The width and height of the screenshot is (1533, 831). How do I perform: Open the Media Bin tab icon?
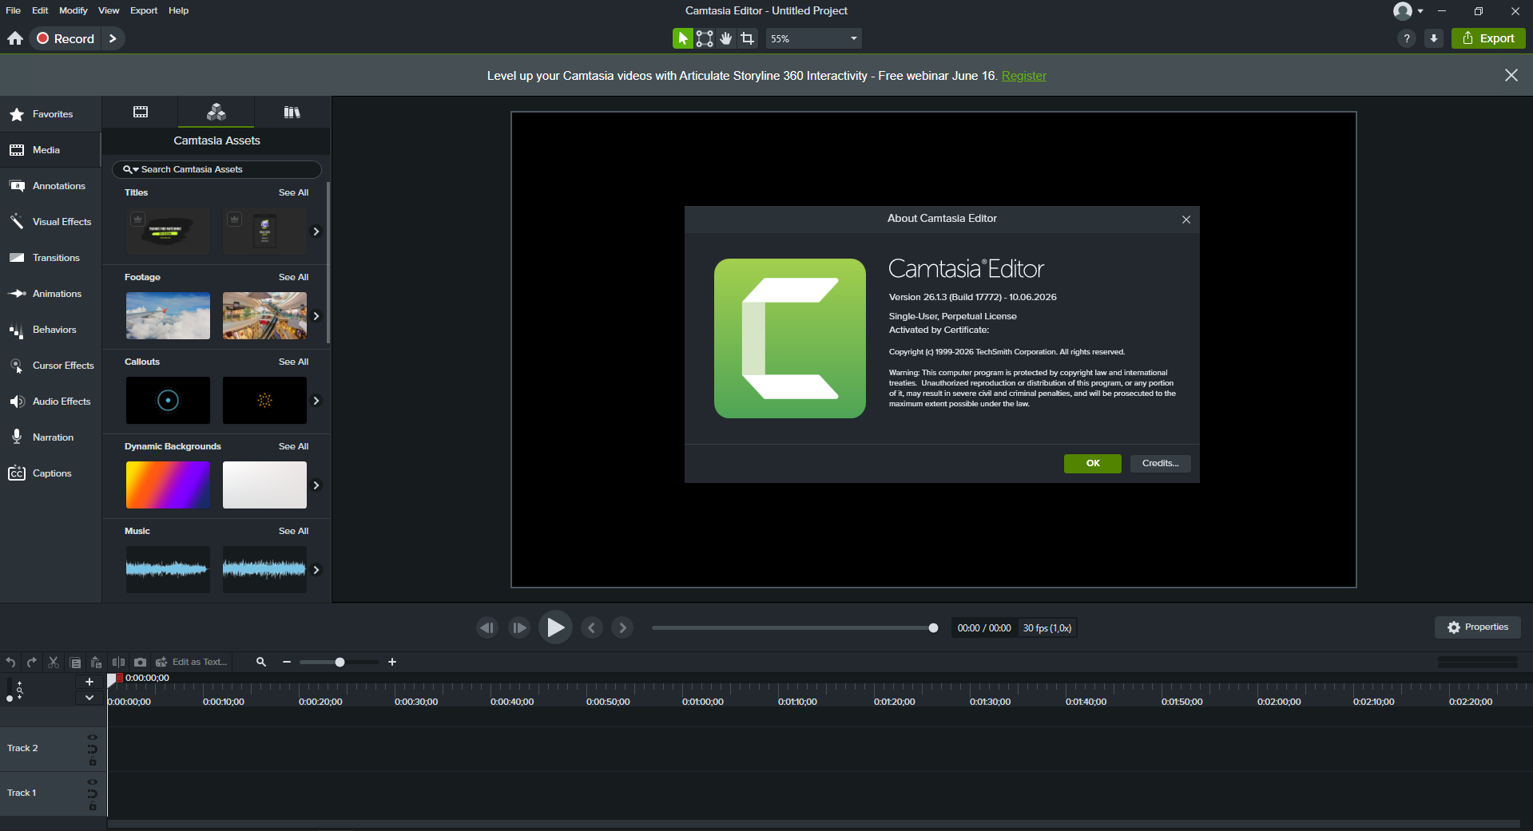click(141, 112)
